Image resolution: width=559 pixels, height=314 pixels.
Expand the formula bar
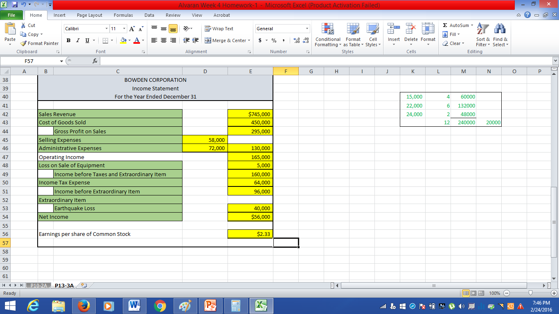555,61
